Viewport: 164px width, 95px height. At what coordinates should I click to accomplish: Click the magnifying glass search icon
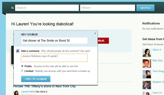pos(13,8)
